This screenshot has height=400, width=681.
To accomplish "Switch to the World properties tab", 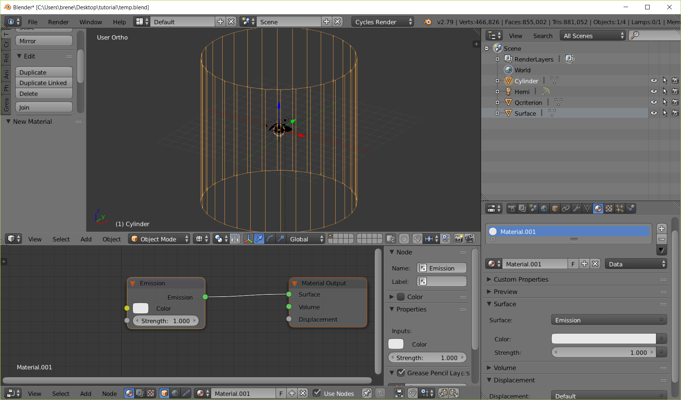I will (x=544, y=208).
